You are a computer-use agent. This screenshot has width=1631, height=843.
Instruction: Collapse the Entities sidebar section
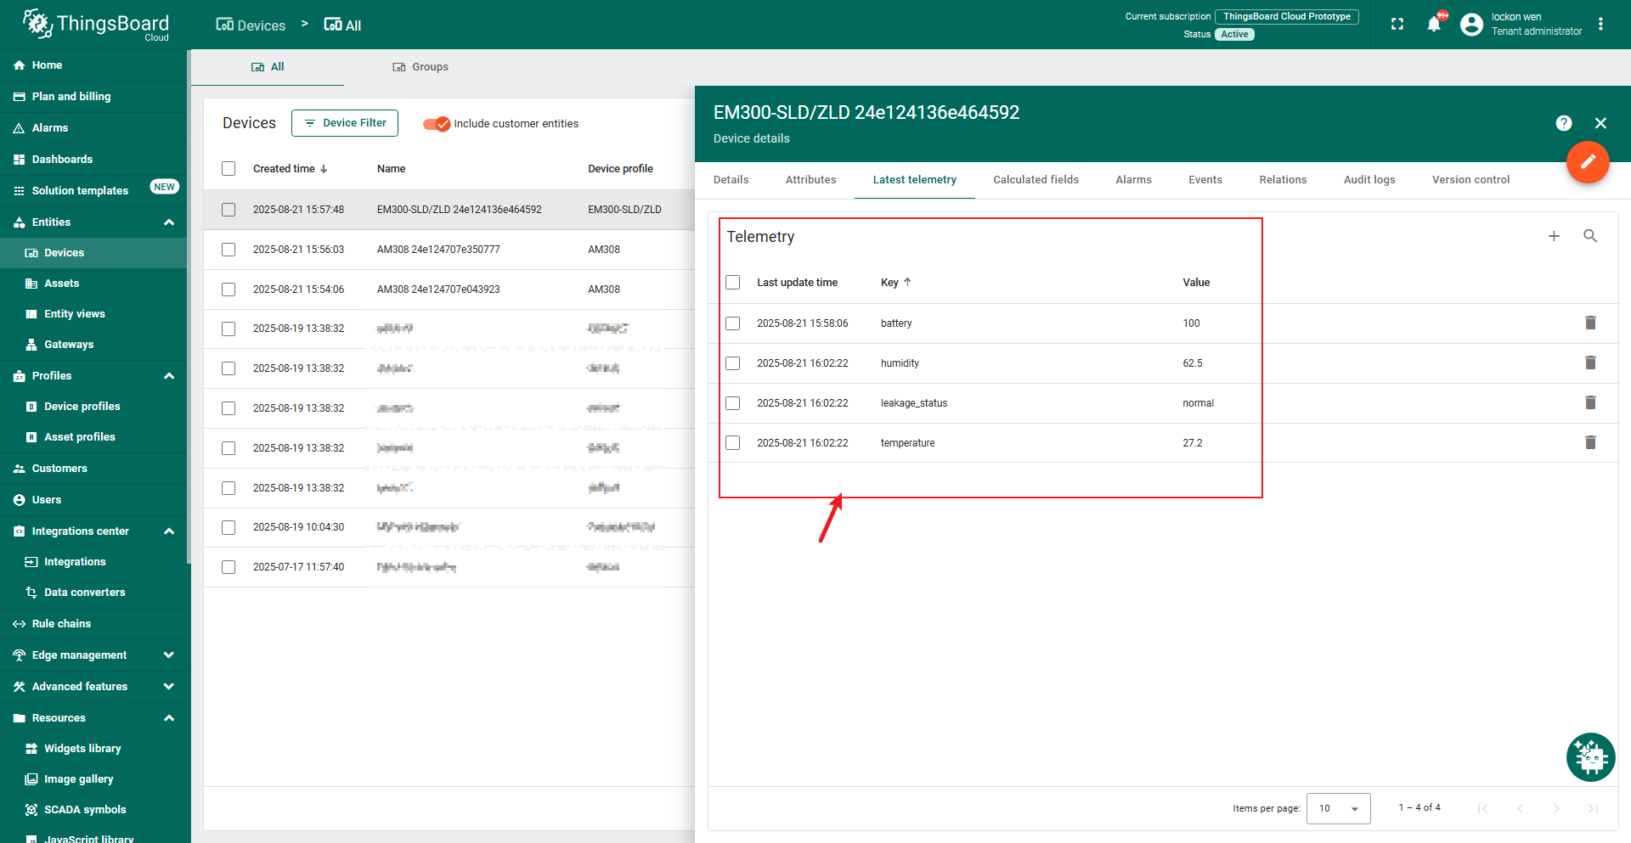coord(169,222)
